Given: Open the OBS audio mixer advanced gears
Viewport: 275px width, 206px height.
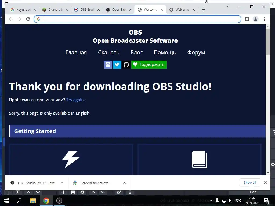Looking at the screenshot, I should [x=119, y=192].
